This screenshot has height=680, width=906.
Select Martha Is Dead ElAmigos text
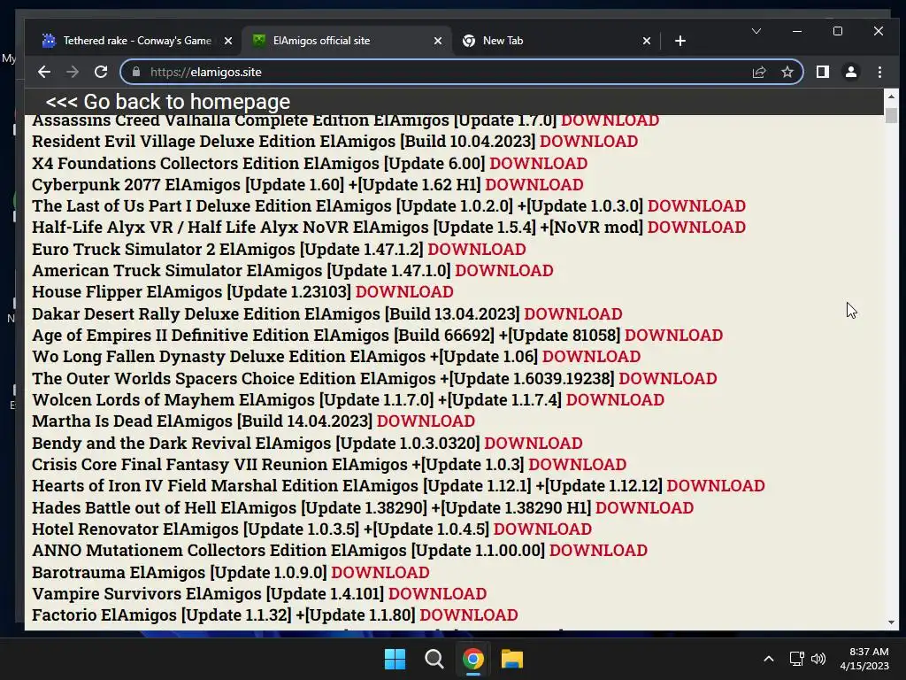click(x=133, y=421)
